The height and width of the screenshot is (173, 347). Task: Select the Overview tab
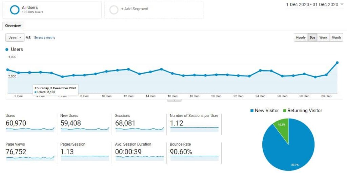point(13,26)
